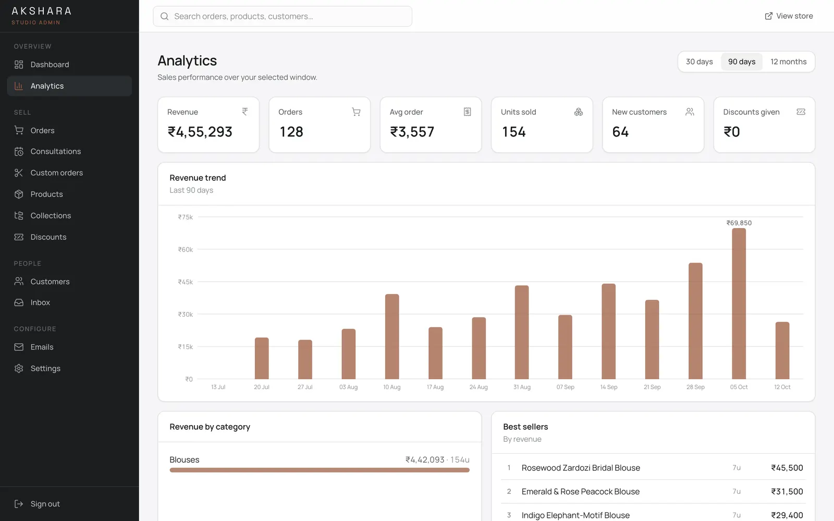This screenshot has height=521, width=834.
Task: Click the search magnifier icon
Action: coord(165,16)
